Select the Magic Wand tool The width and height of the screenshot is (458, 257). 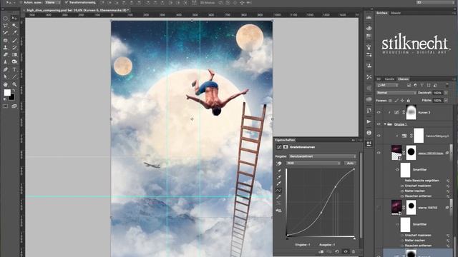coord(14,26)
